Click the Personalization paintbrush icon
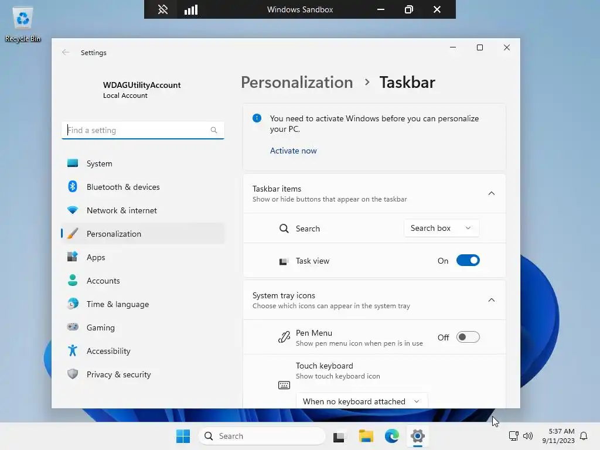600x450 pixels. 72,233
